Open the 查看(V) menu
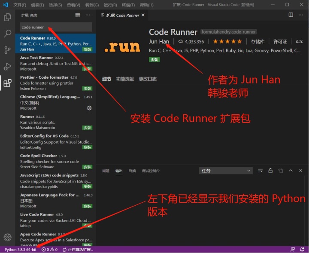The image size is (309, 253). click(73, 5)
